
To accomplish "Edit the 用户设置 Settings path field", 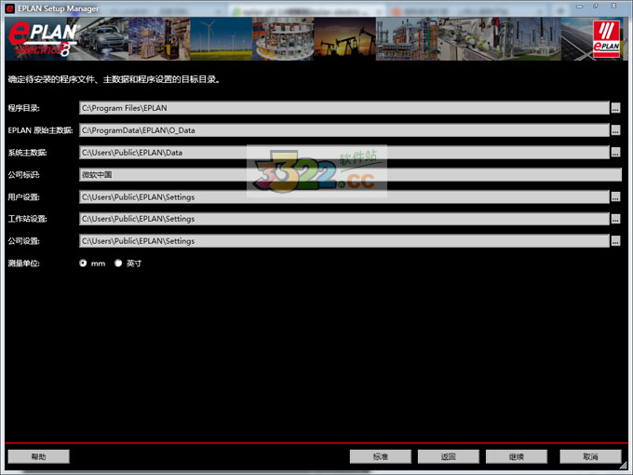I will tap(343, 197).
